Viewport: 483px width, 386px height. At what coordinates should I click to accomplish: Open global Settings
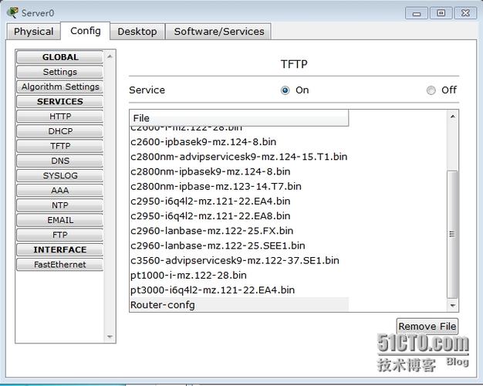tap(59, 72)
